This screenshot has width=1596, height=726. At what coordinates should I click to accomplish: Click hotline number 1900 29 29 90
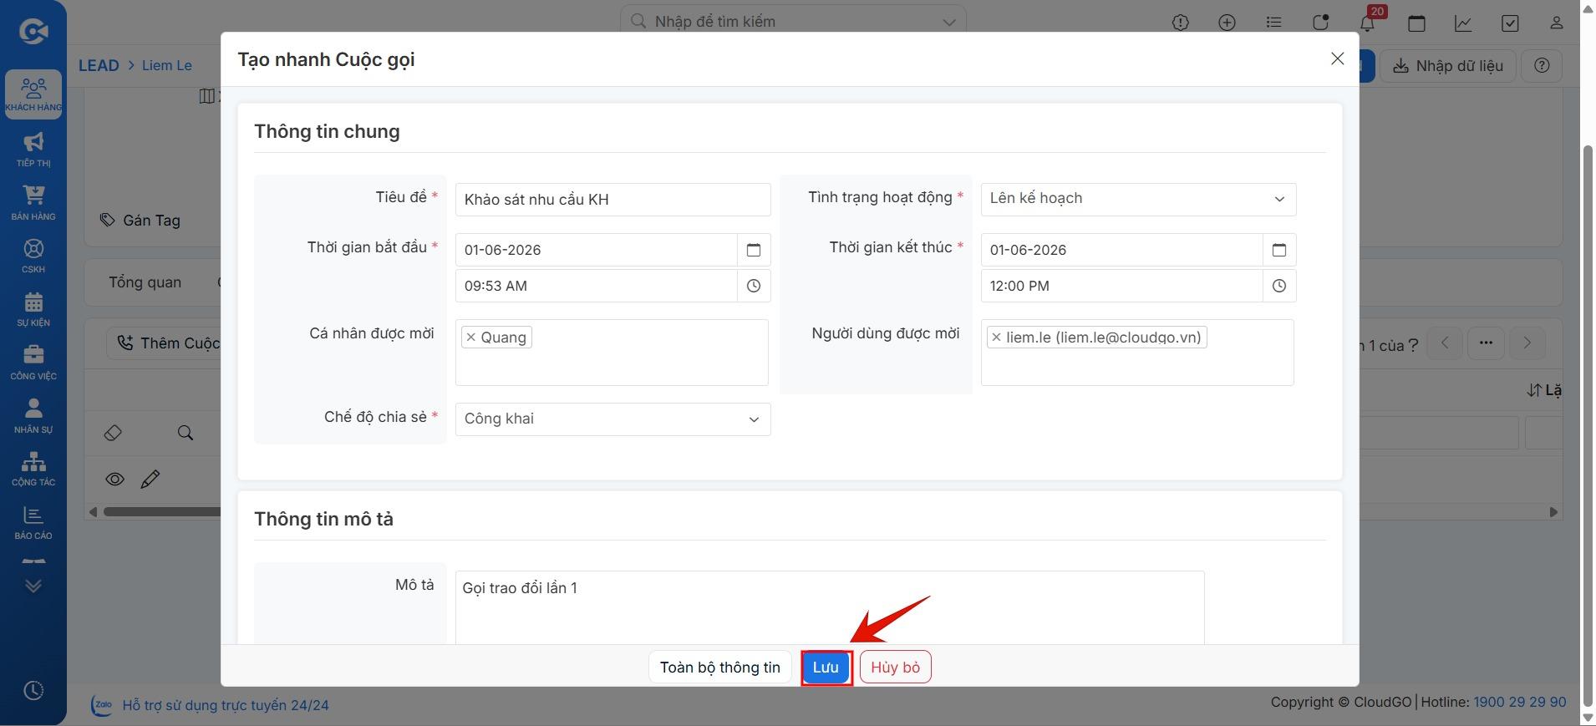click(1519, 703)
